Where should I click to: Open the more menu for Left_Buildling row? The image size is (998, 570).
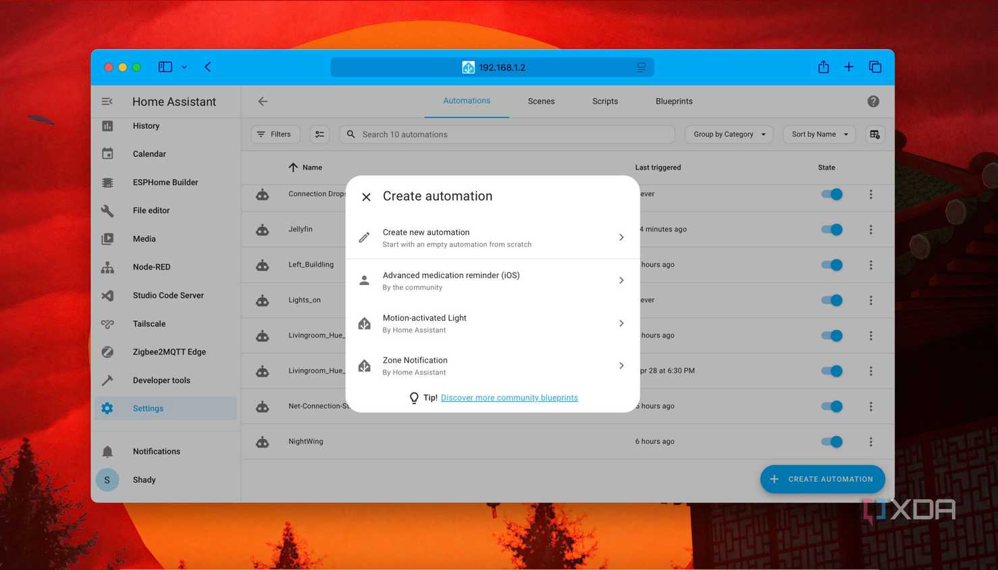point(871,265)
